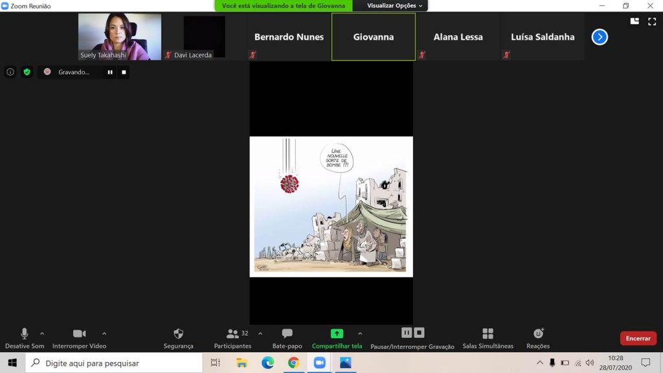Enter full screen mode icon
This screenshot has width=663, height=373.
(652, 21)
